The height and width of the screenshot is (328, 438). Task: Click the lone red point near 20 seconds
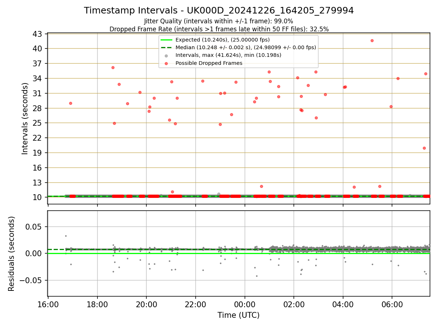424,148
